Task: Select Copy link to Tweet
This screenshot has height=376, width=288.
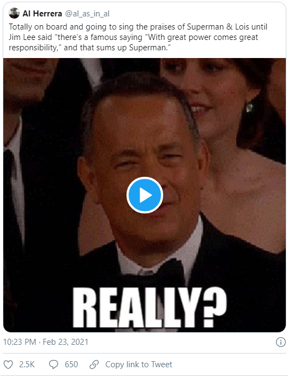Action: click(139, 365)
